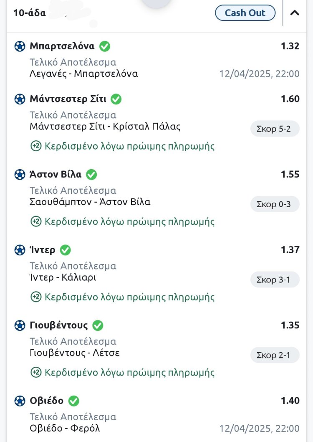The image size is (313, 442).
Task: Click the green checkmark next to Μάντσεστερ Σίτι
Action: coord(116,99)
